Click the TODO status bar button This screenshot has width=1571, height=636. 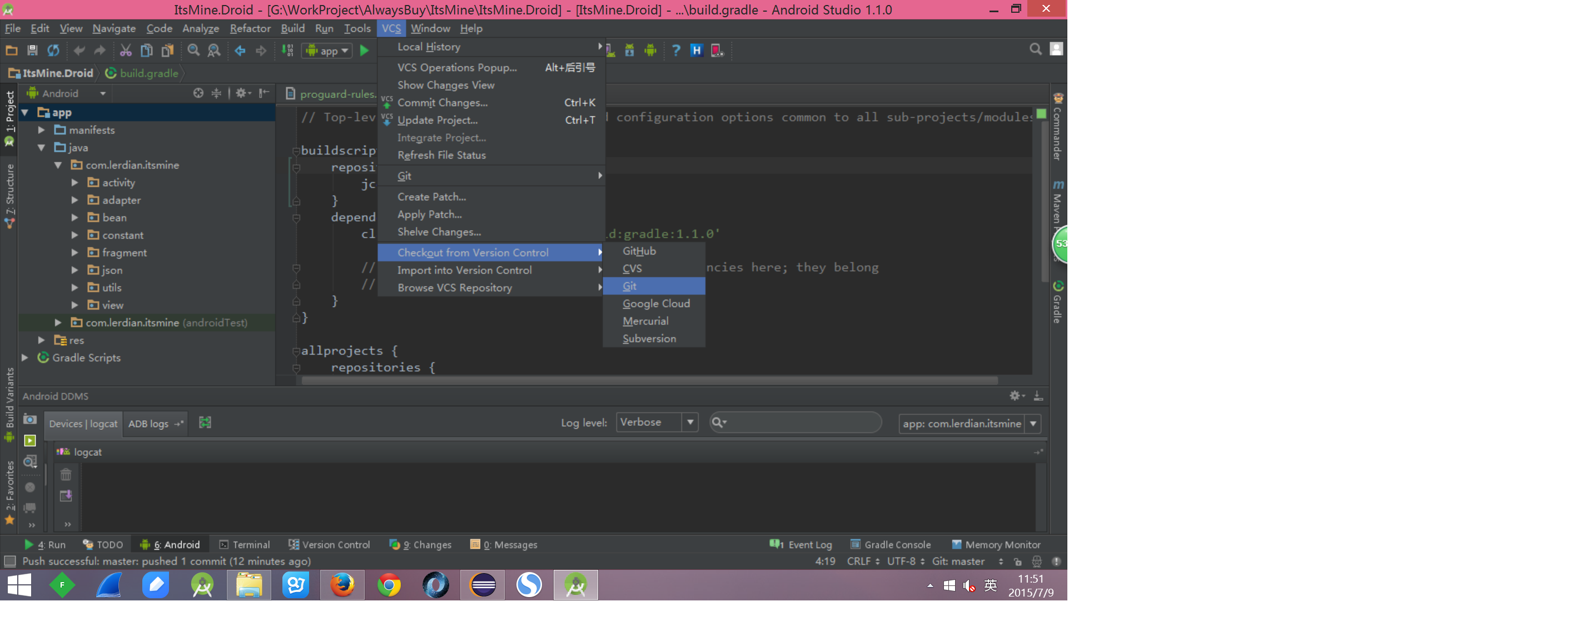[x=104, y=544]
